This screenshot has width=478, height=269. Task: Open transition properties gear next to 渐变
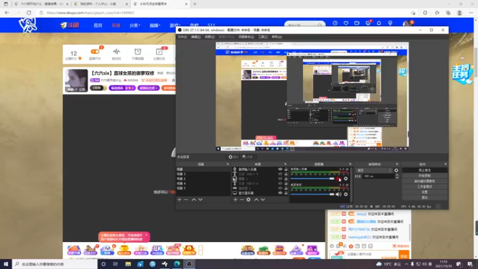(x=396, y=170)
